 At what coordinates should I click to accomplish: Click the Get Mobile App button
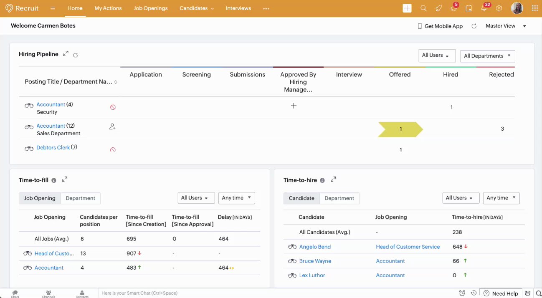tap(440, 26)
